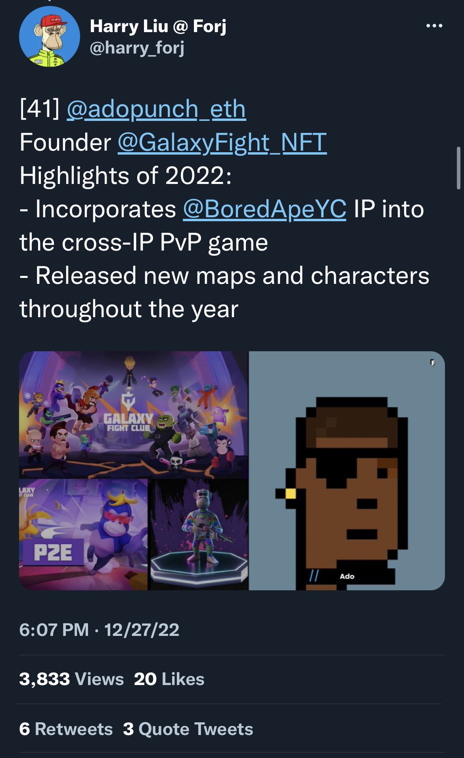Show the 3,833 Views analytics
Screen dimensions: 464x758
tap(71, 679)
